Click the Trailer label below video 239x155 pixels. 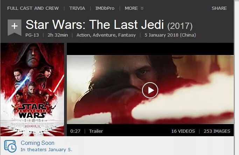96,131
